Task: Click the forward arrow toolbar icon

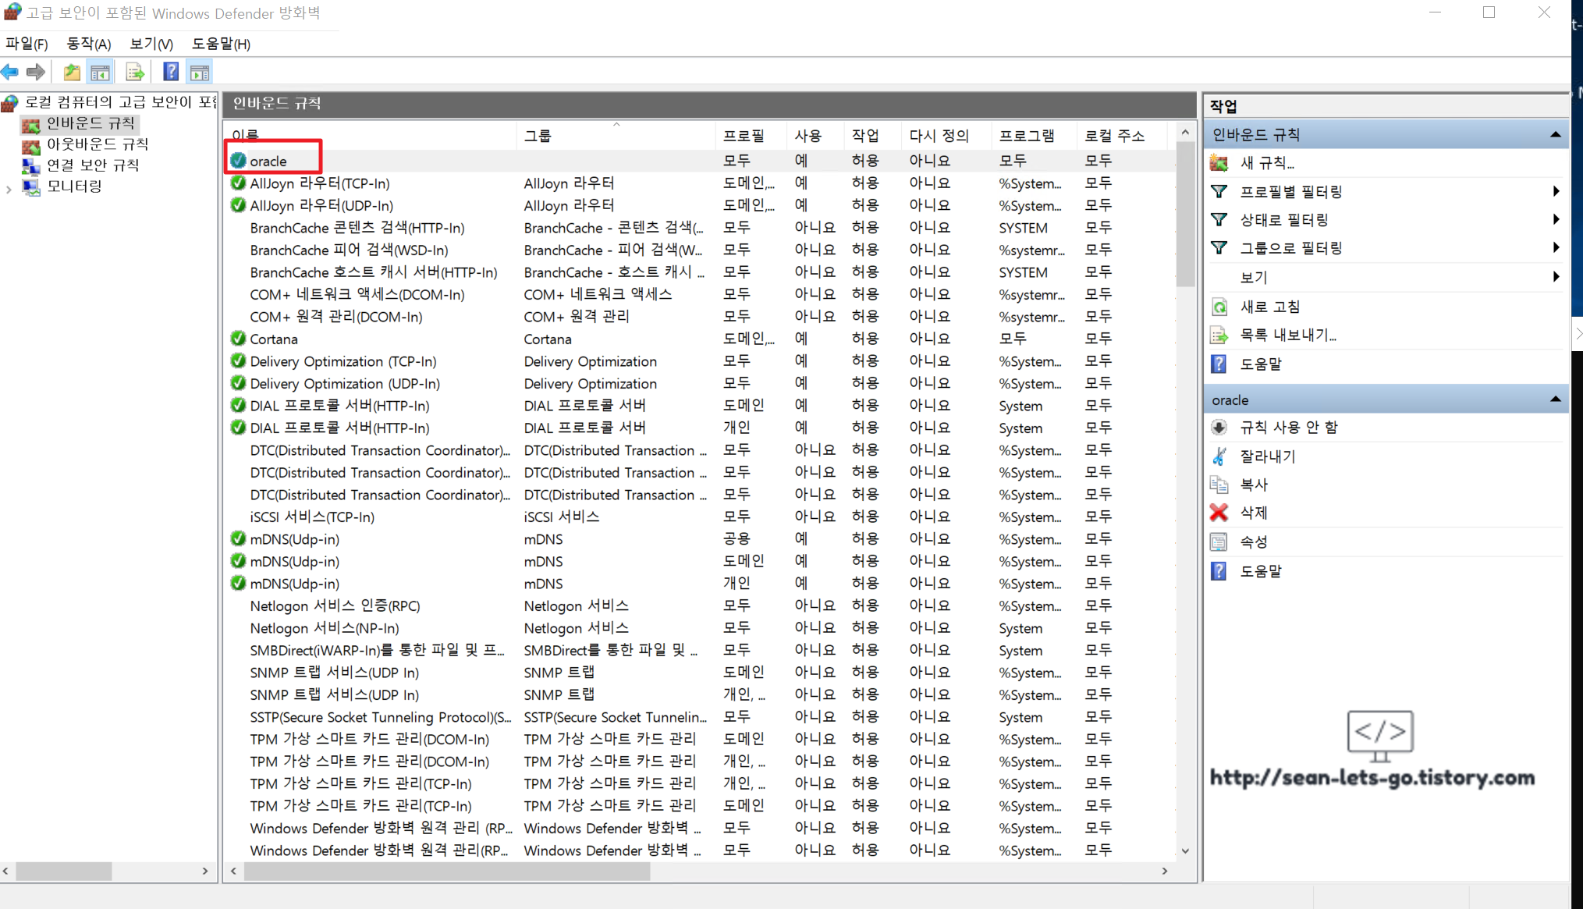Action: point(36,73)
